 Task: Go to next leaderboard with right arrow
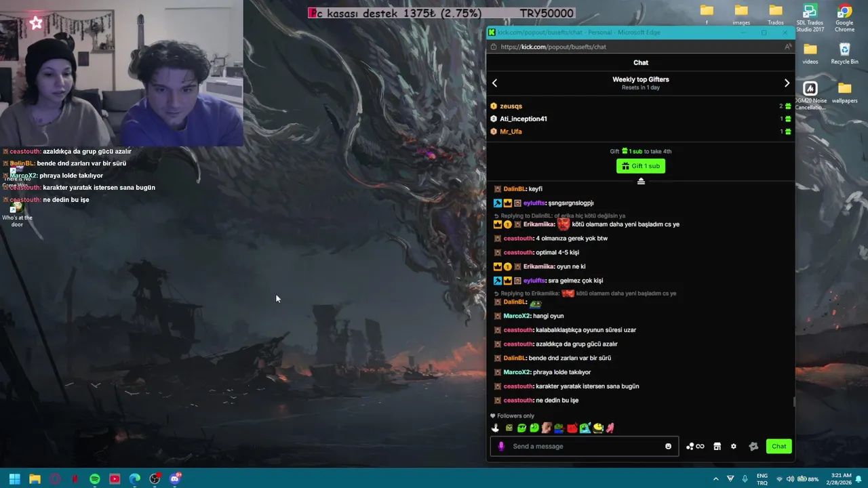[x=787, y=83]
